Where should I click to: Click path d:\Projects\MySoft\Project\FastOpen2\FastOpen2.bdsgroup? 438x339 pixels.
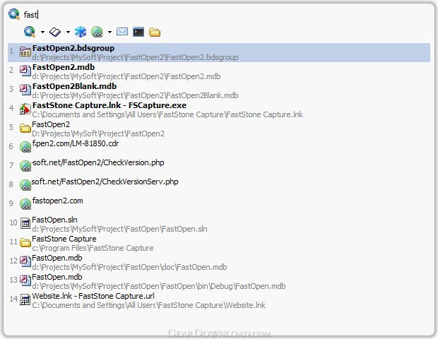click(x=135, y=57)
